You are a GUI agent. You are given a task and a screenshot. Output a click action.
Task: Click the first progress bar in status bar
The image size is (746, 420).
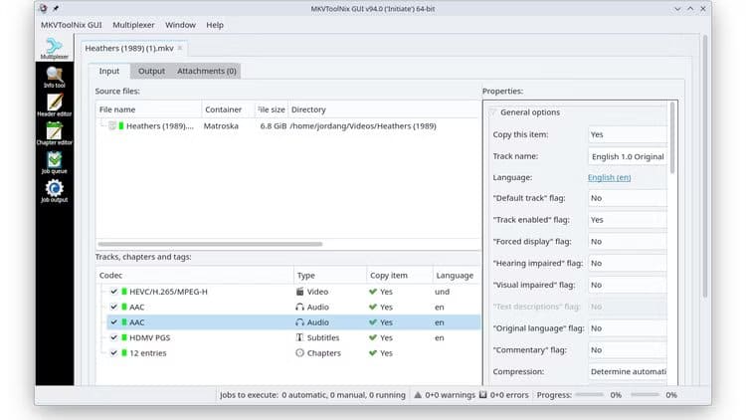pos(590,395)
